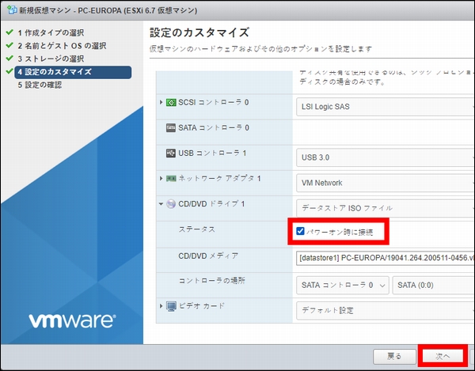Click the 次へ next button
This screenshot has height=371, width=475.
(443, 357)
